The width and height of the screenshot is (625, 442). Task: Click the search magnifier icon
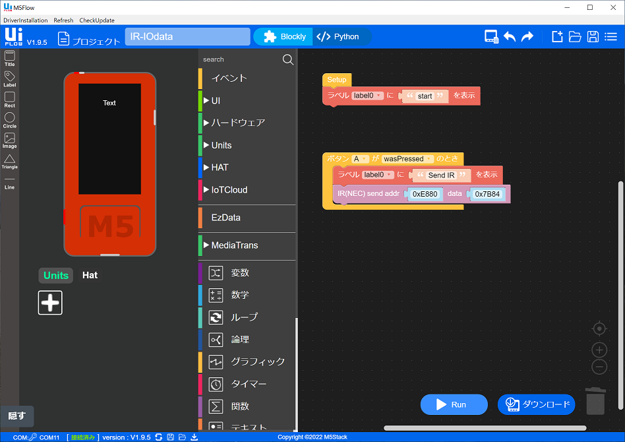click(x=288, y=59)
